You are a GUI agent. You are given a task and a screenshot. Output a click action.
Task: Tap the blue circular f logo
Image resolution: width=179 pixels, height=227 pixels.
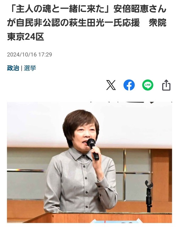(129, 85)
